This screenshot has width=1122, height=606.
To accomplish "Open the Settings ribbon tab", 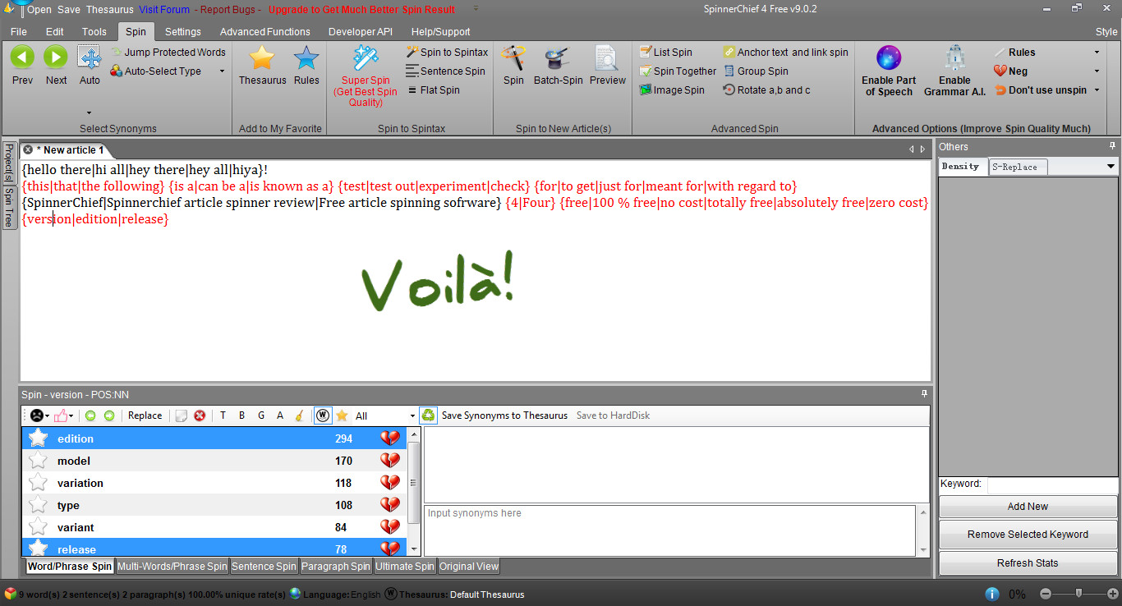I will tap(182, 32).
